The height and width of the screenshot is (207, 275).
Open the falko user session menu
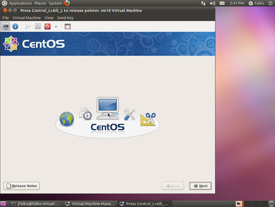256,3
